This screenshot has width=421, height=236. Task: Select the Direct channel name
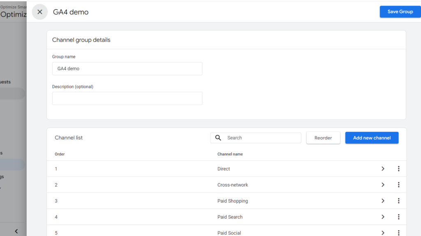tap(224, 169)
